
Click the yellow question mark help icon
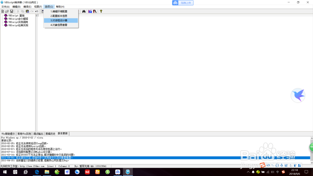click(x=101, y=11)
